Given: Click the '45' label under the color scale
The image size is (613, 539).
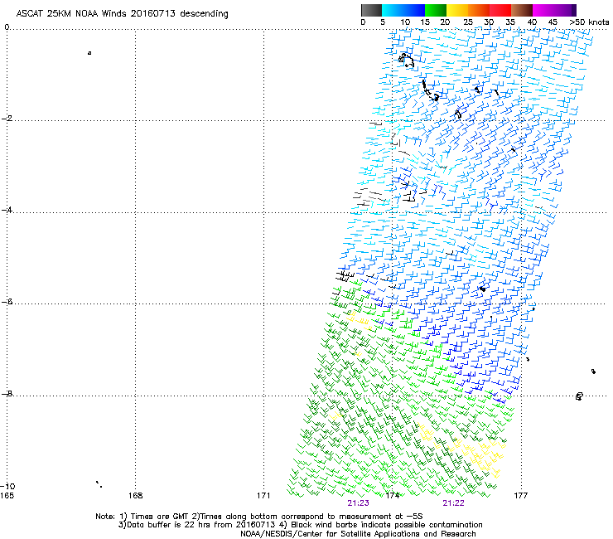Looking at the screenshot, I should (x=553, y=22).
